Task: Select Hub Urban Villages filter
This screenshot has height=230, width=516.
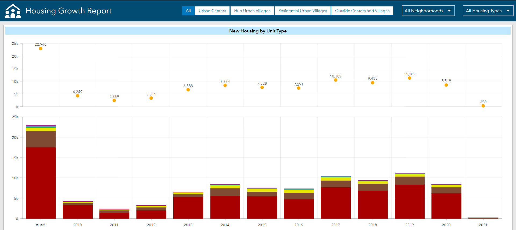Action: (252, 11)
